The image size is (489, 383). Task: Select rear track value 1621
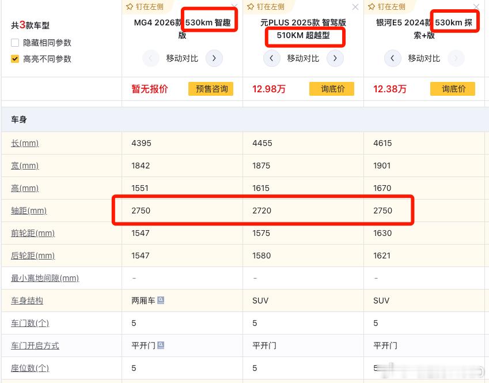coord(382,256)
